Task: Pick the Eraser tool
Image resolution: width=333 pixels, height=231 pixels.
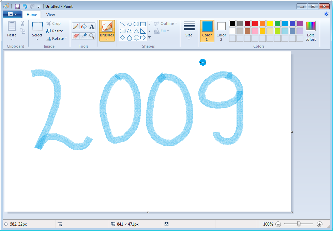Action: tap(76, 36)
